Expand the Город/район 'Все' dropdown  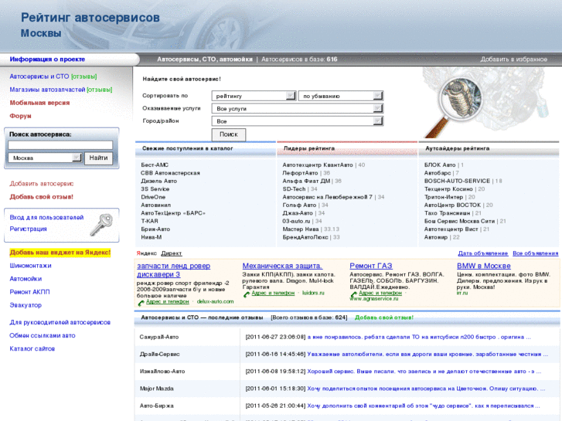click(298, 121)
